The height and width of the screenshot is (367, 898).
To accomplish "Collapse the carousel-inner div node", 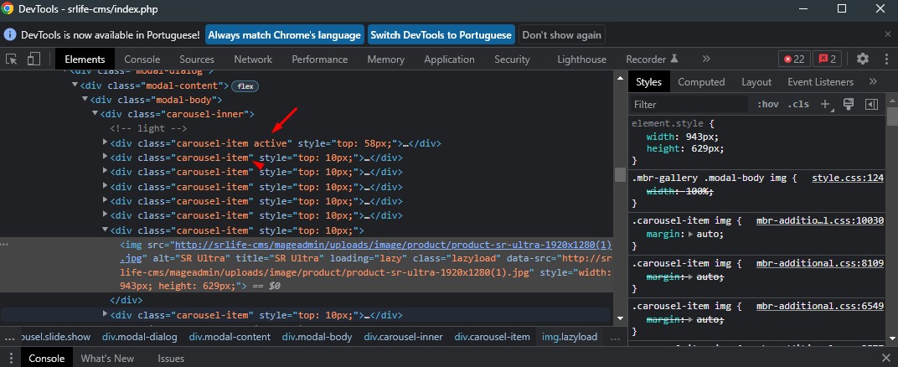I will point(95,113).
